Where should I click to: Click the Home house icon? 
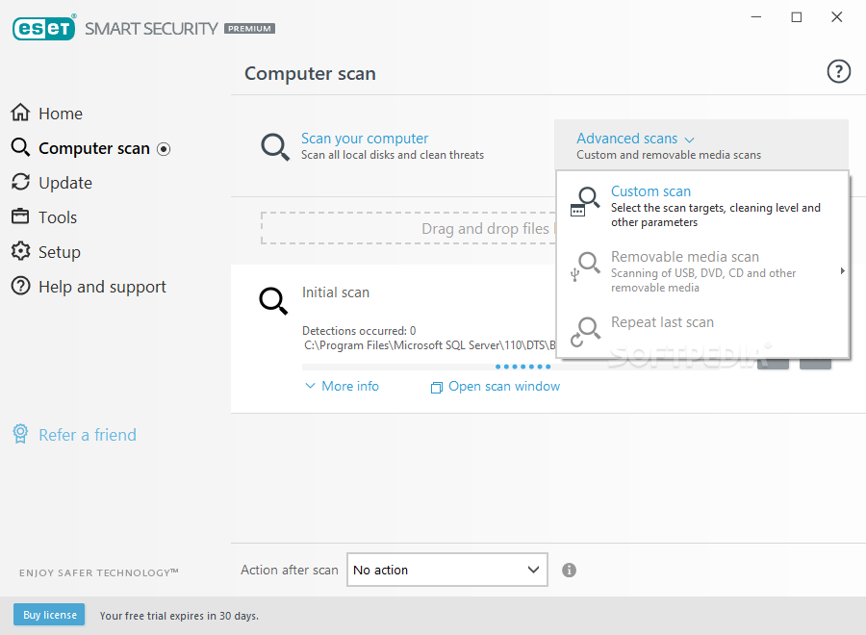[x=20, y=113]
